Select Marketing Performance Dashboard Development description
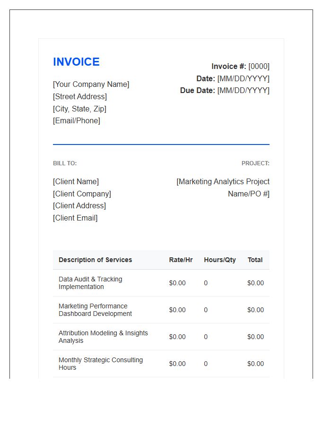This screenshot has width=331, height=425. click(x=95, y=310)
